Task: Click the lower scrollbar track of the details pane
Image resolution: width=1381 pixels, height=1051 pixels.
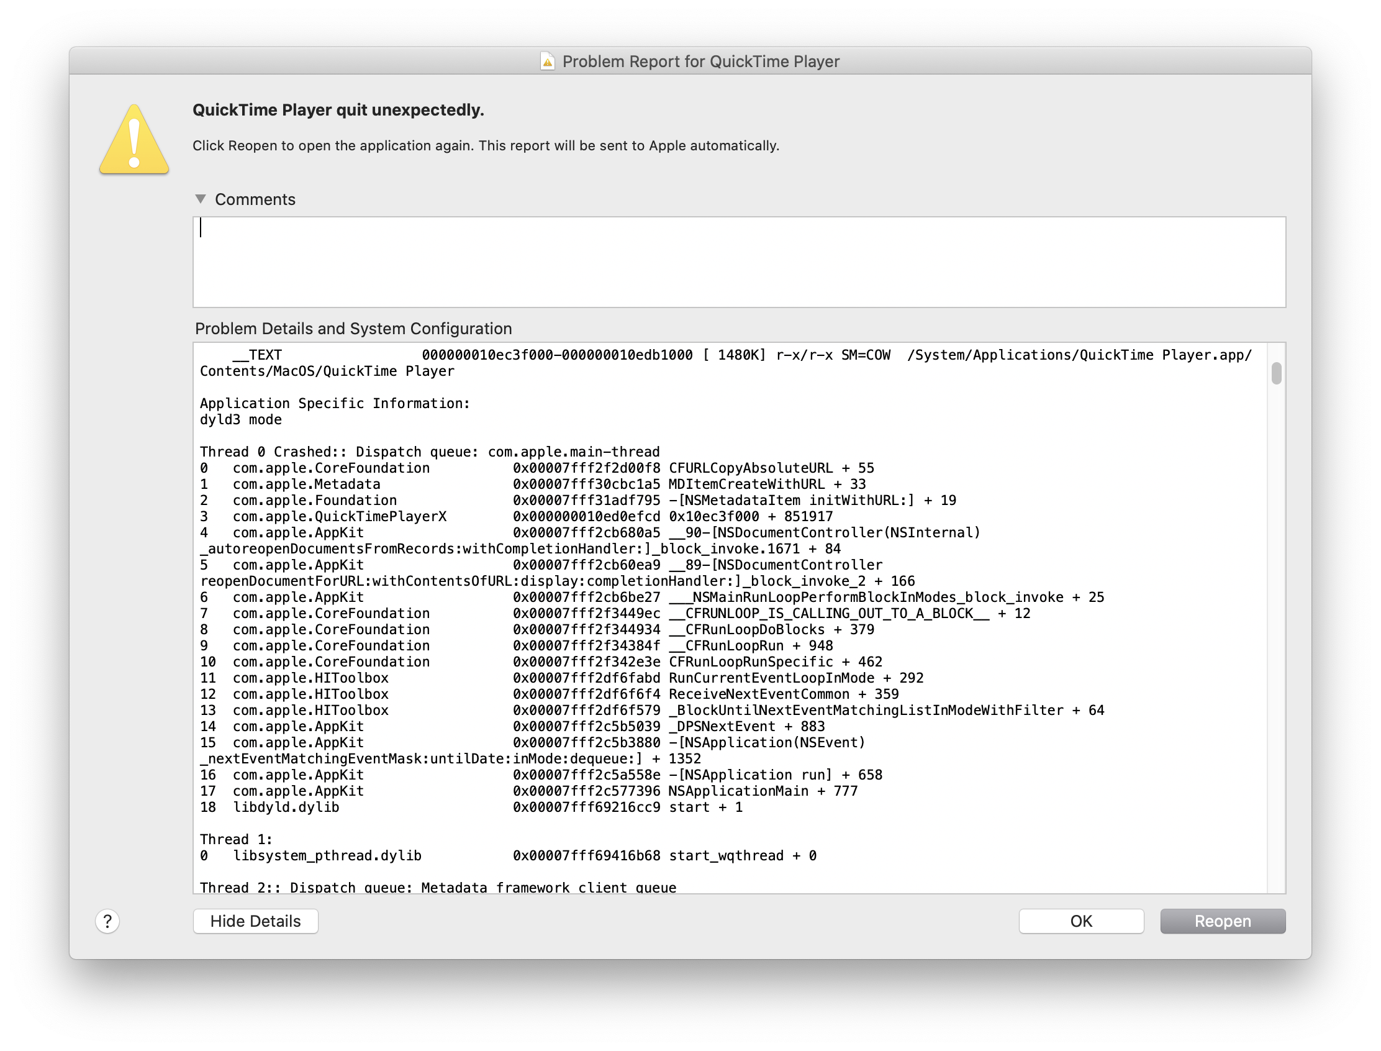Action: (1276, 688)
